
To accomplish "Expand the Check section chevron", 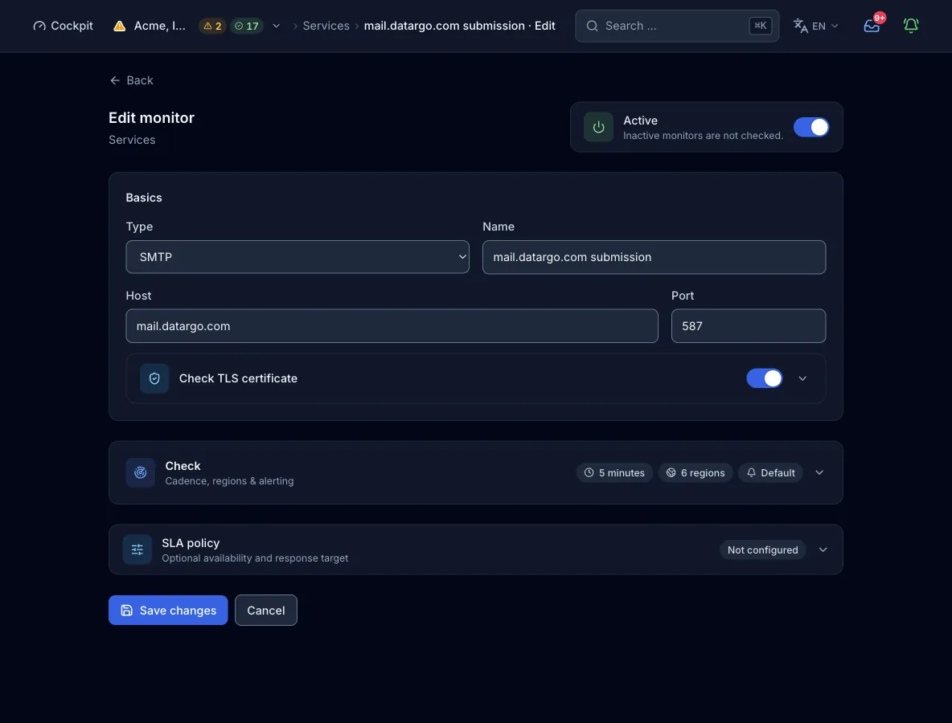I will coord(819,472).
